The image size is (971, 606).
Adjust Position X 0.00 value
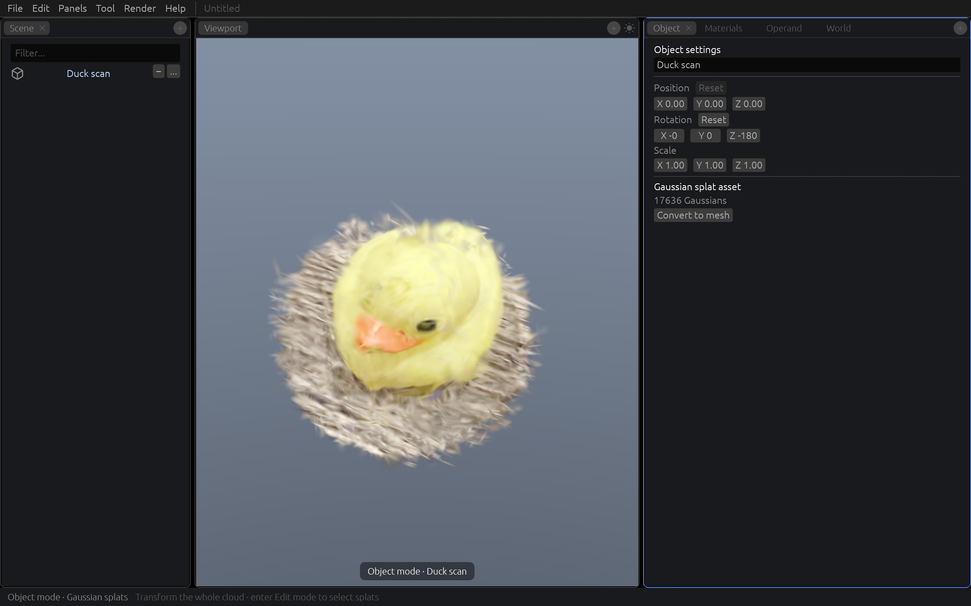click(x=671, y=104)
